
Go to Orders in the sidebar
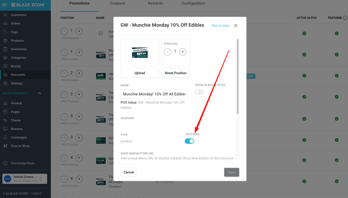tap(16, 23)
